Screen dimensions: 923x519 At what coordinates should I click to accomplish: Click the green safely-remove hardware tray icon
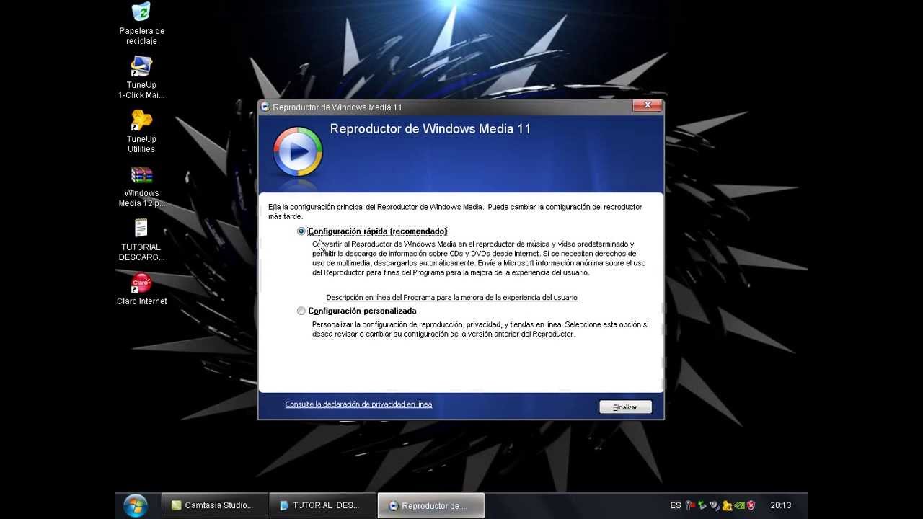(x=702, y=505)
